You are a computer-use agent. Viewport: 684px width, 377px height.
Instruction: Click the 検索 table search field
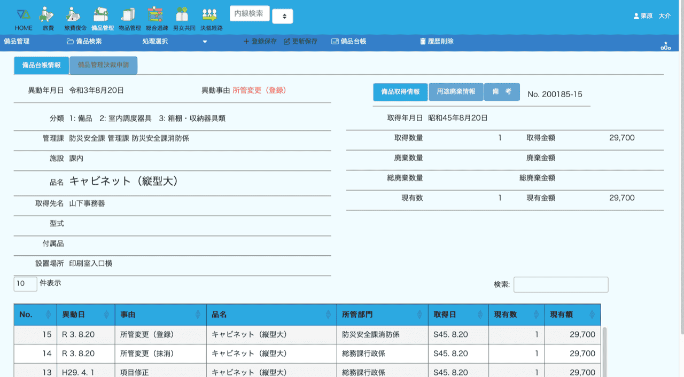click(x=561, y=285)
